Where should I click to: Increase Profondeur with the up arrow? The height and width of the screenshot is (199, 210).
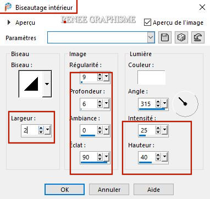point(100,102)
